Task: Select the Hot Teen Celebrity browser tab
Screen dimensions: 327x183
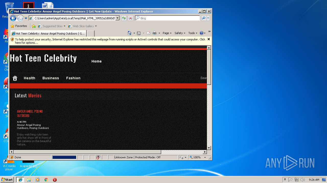Action: (x=48, y=33)
